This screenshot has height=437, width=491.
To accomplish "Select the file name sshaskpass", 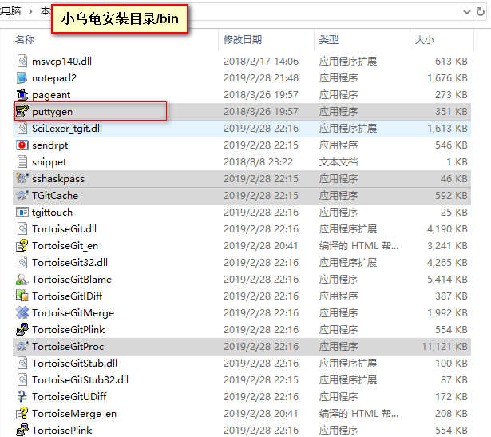I will [x=58, y=179].
